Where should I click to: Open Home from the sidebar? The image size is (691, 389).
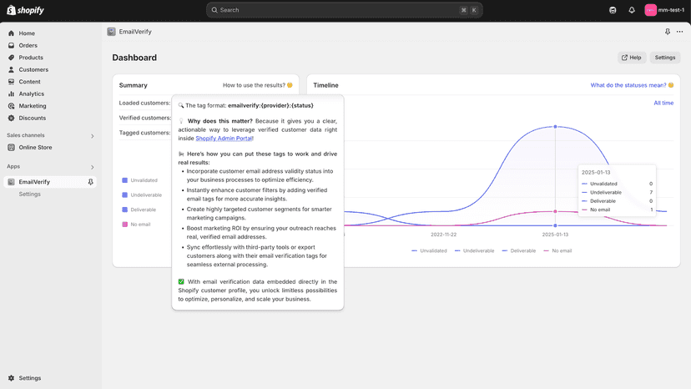(27, 33)
